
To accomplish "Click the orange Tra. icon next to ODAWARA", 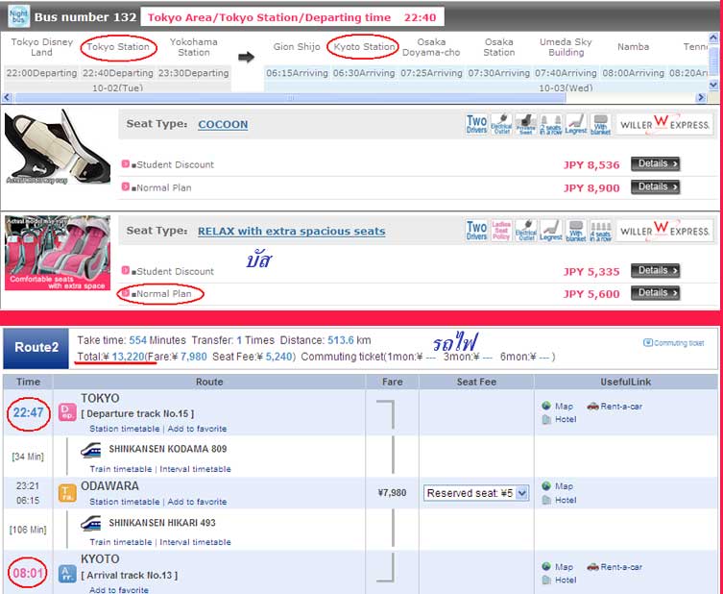I will [67, 493].
